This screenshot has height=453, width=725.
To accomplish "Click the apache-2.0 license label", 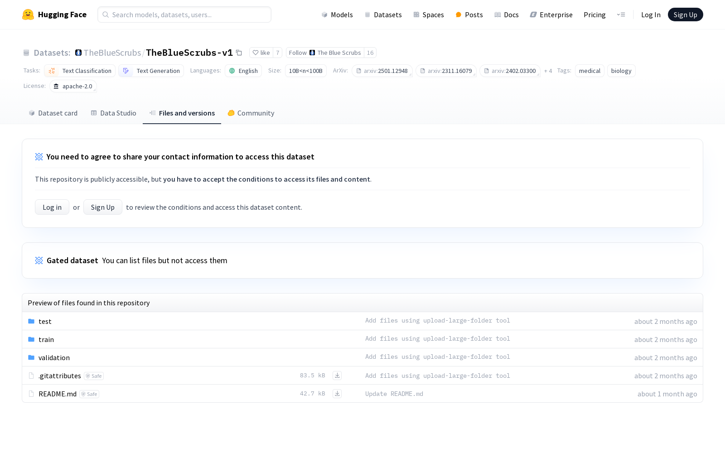I will (77, 86).
